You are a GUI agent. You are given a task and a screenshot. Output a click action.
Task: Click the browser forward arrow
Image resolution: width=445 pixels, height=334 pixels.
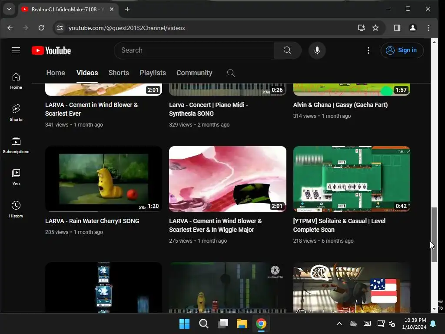point(26,28)
